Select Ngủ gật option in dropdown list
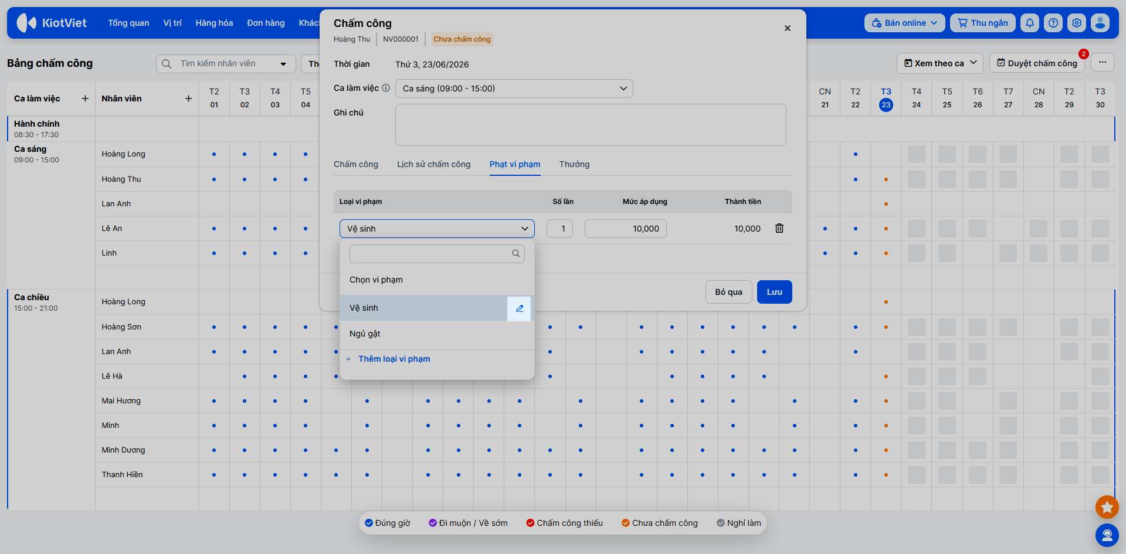The height and width of the screenshot is (554, 1126). pos(437,334)
